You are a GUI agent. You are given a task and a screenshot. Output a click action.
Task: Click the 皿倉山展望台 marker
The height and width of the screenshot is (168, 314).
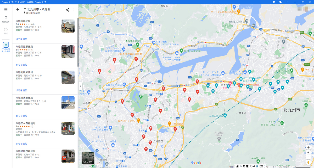click(225, 115)
